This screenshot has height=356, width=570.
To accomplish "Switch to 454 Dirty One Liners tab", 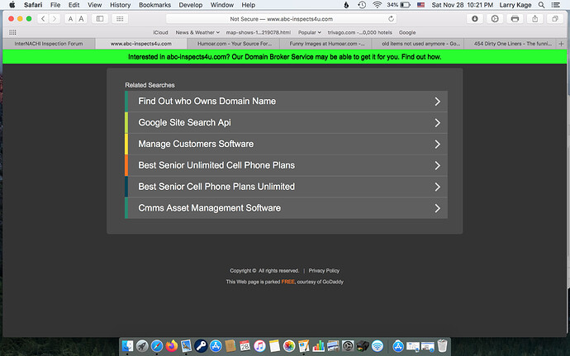I will pos(511,44).
